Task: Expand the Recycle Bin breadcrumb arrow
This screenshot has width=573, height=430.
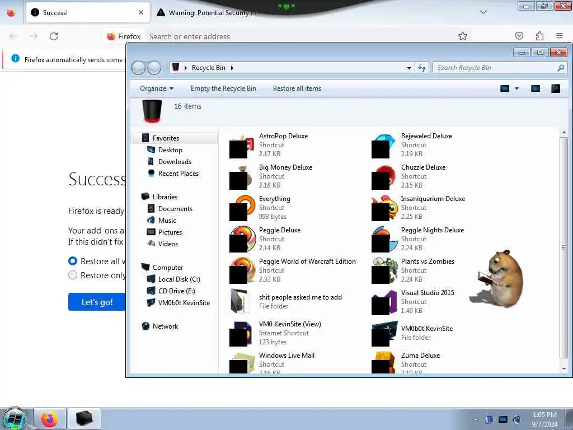Action: click(232, 68)
